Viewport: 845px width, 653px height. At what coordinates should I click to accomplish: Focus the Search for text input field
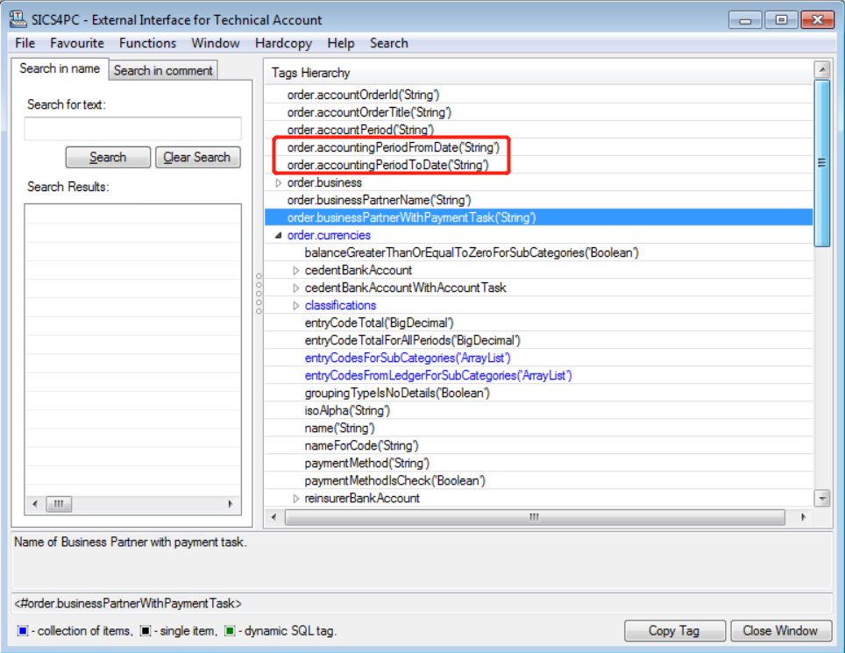pos(132,129)
